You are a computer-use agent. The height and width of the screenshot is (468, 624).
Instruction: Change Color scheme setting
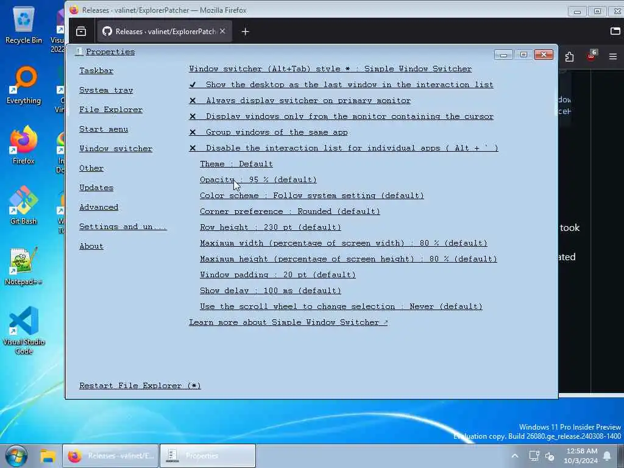[x=312, y=196]
